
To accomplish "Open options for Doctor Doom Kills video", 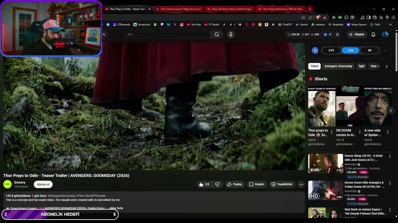I will [x=390, y=183].
